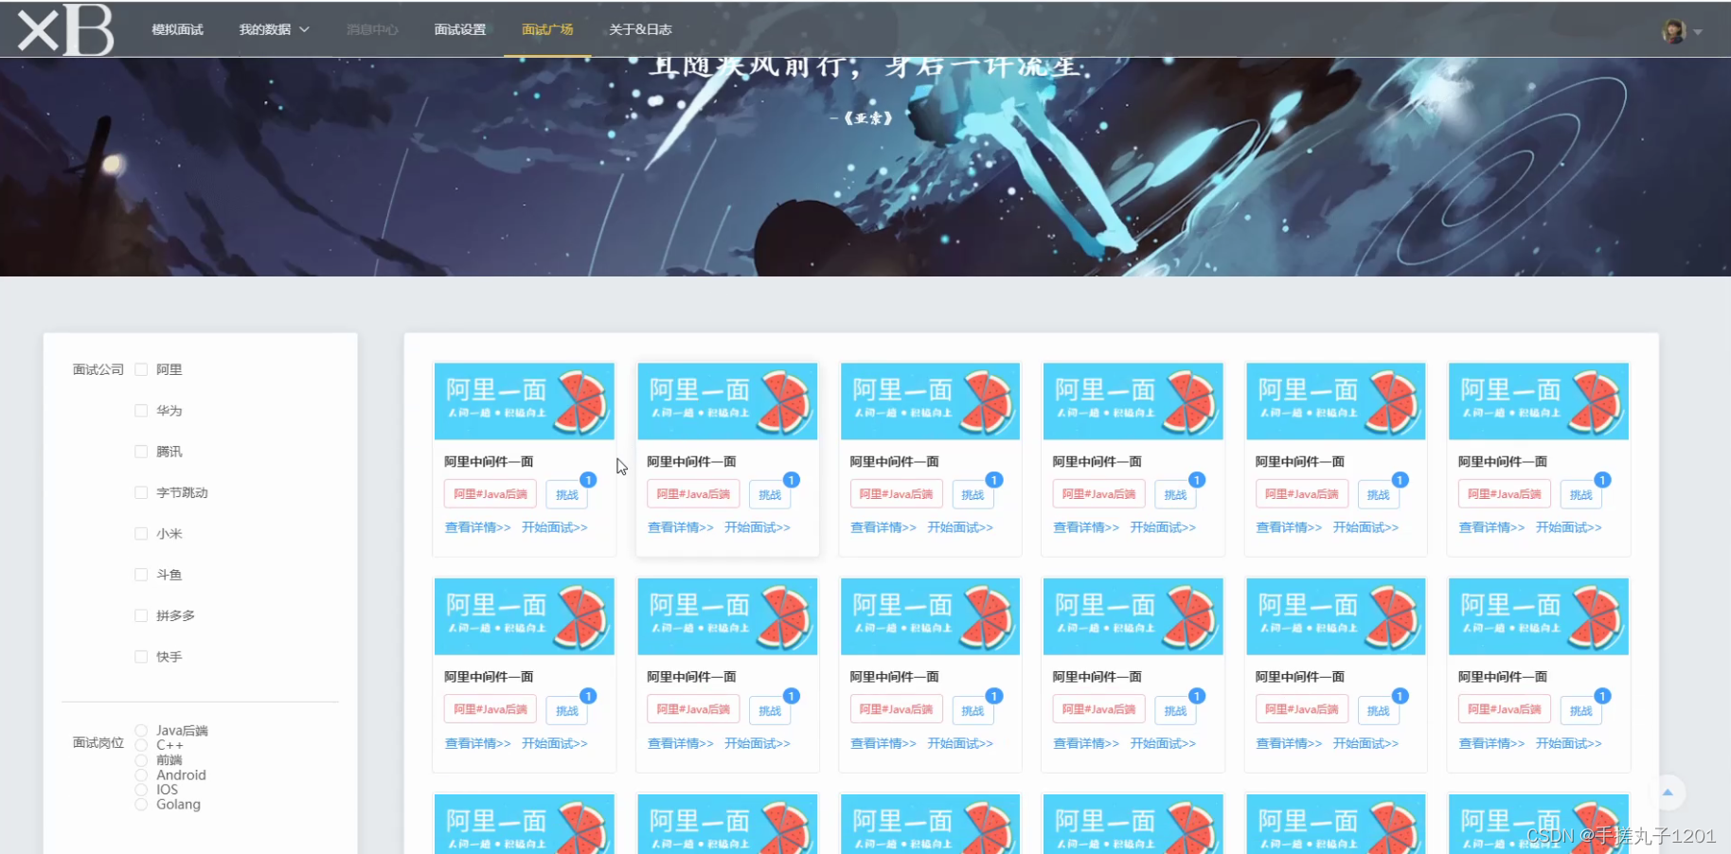Open second card's 阿里一面 banner, top row

tap(727, 400)
